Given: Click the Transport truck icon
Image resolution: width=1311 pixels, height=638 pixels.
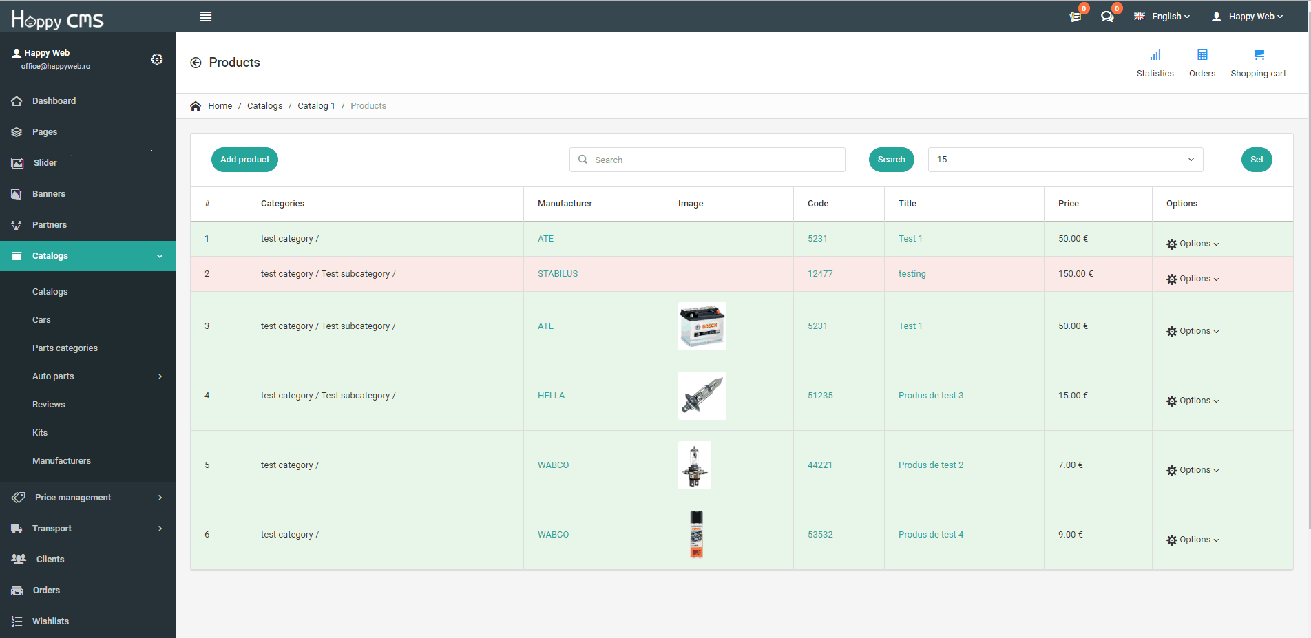Looking at the screenshot, I should click(x=17, y=529).
